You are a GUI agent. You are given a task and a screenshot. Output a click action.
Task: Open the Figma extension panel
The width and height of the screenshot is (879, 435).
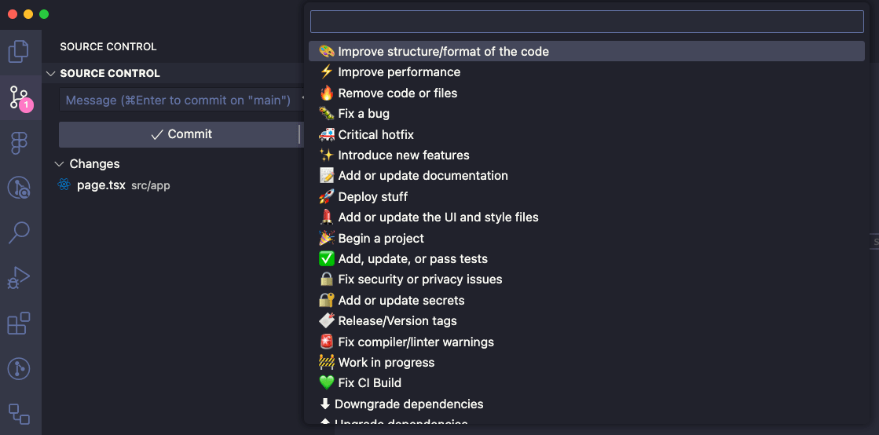coord(19,142)
